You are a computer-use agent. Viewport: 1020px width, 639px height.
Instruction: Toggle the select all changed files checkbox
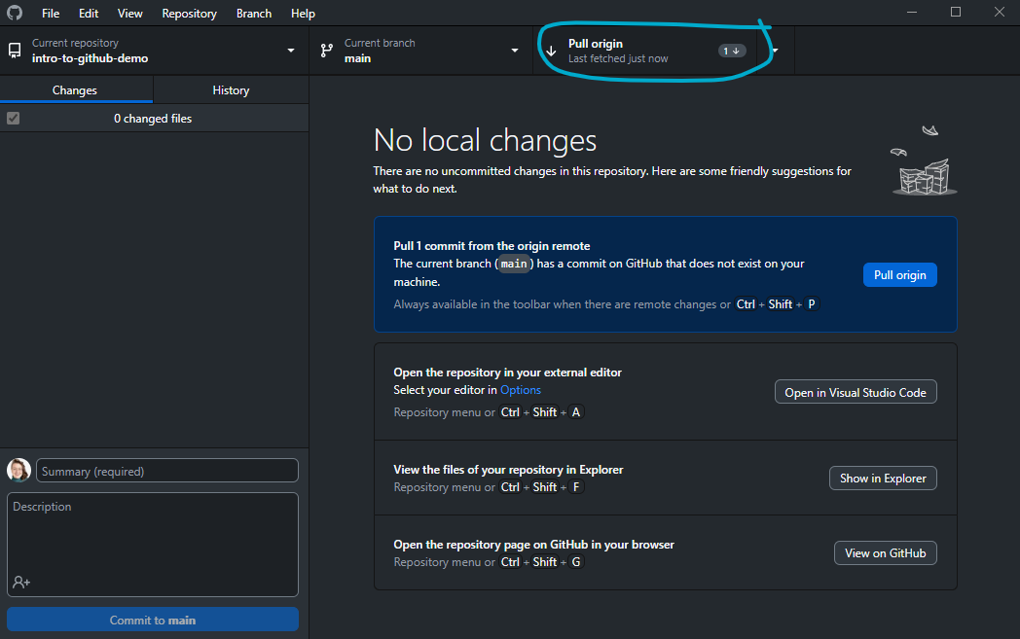(14, 119)
